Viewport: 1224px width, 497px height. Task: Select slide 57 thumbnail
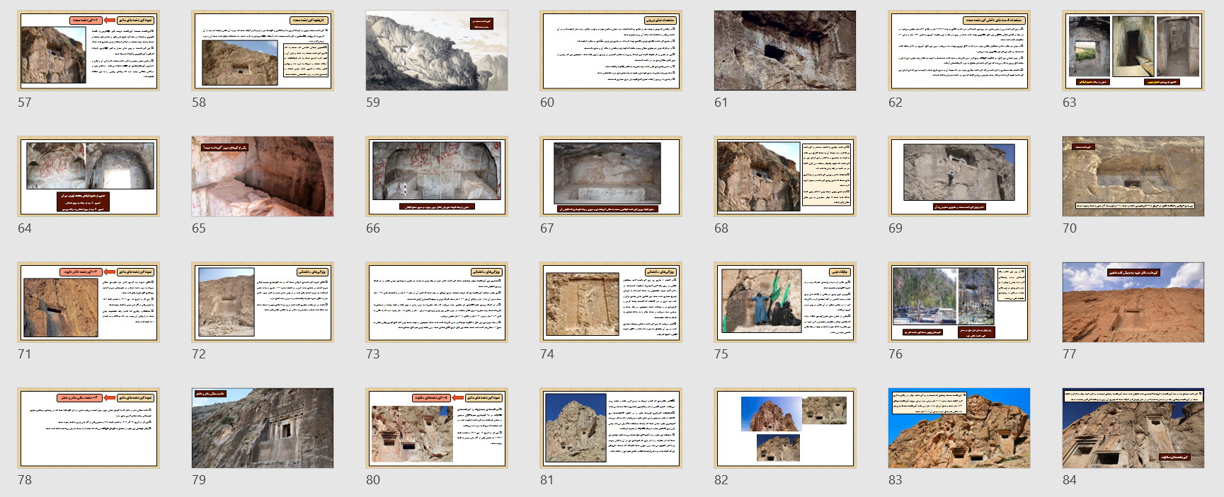click(x=88, y=50)
